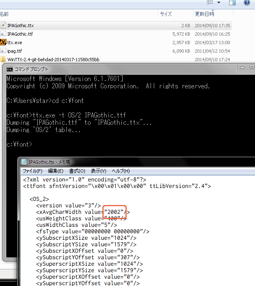Click the date 2014/09/10 16:25
Image resolution: width=255 pixels, height=286 pixels.
point(212,34)
